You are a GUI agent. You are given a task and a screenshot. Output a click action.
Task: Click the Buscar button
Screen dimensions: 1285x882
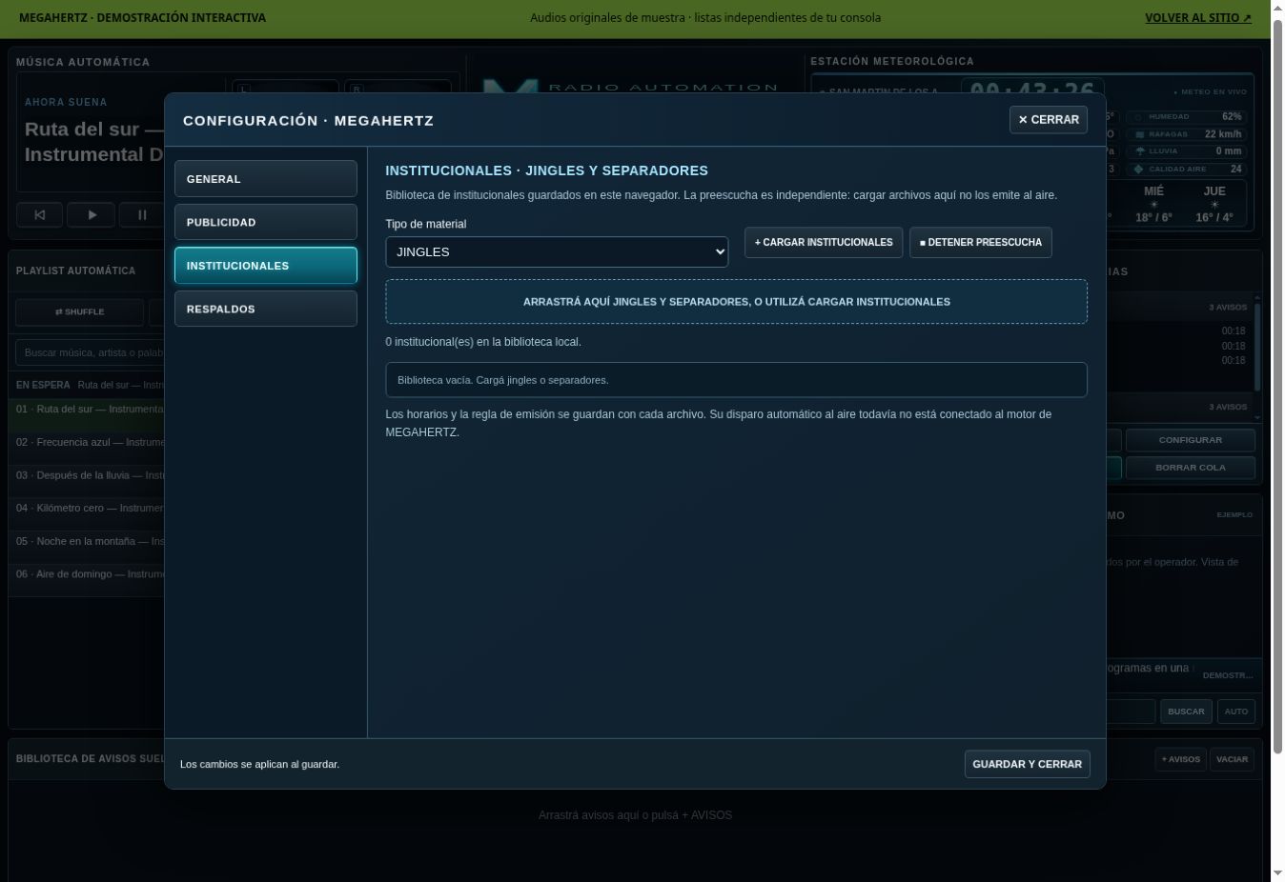pos(1186,712)
